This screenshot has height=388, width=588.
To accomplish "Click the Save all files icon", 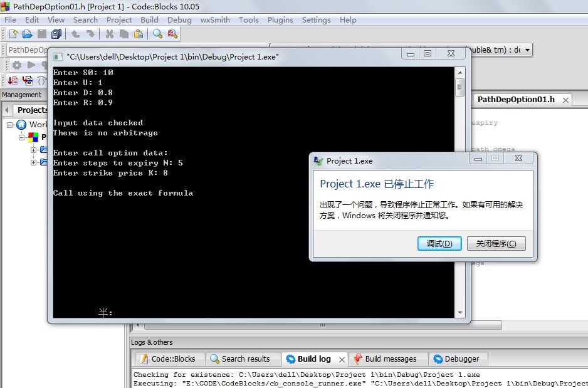I will pos(56,34).
